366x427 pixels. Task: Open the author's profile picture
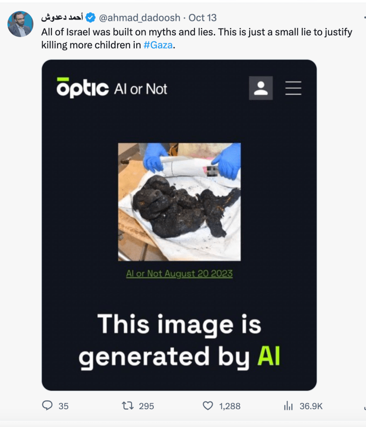(20, 24)
